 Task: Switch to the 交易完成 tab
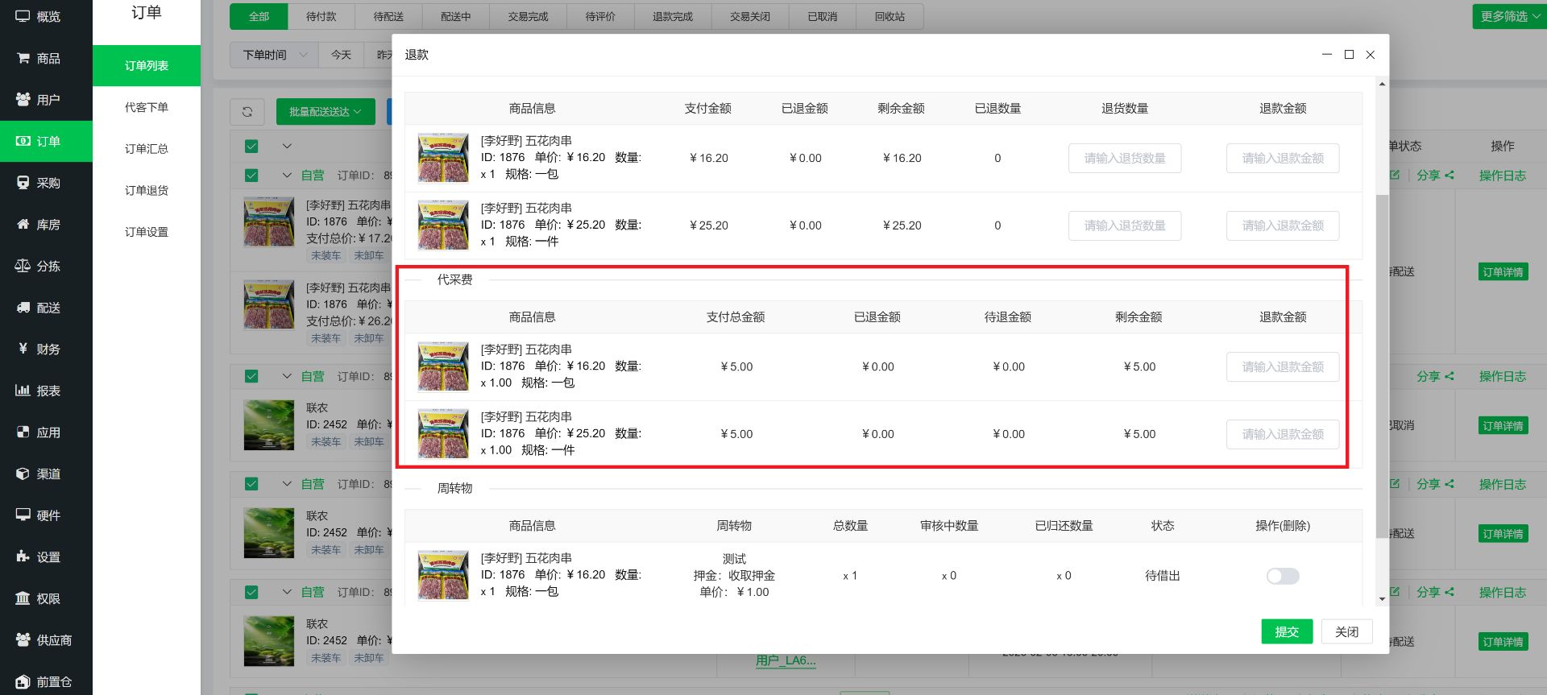point(528,16)
